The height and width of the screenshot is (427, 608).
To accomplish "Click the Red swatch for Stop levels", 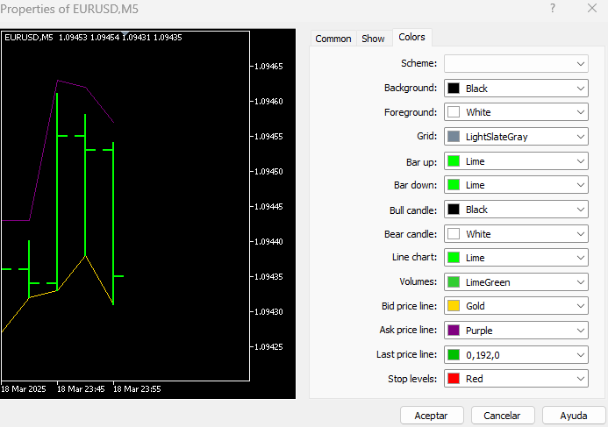I will [454, 379].
